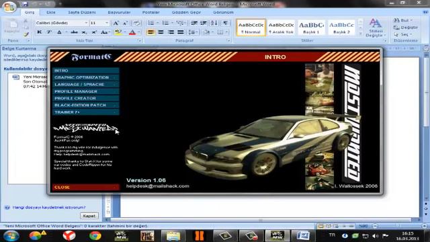This screenshot has height=242, width=430.
Task: Click the bullet list icon
Action: [x=150, y=23]
